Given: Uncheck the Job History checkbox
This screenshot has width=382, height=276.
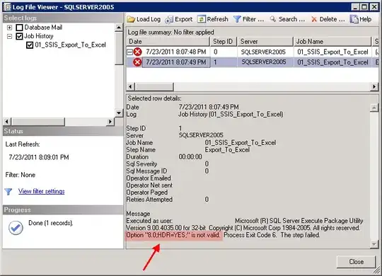Looking at the screenshot, I should pos(19,36).
